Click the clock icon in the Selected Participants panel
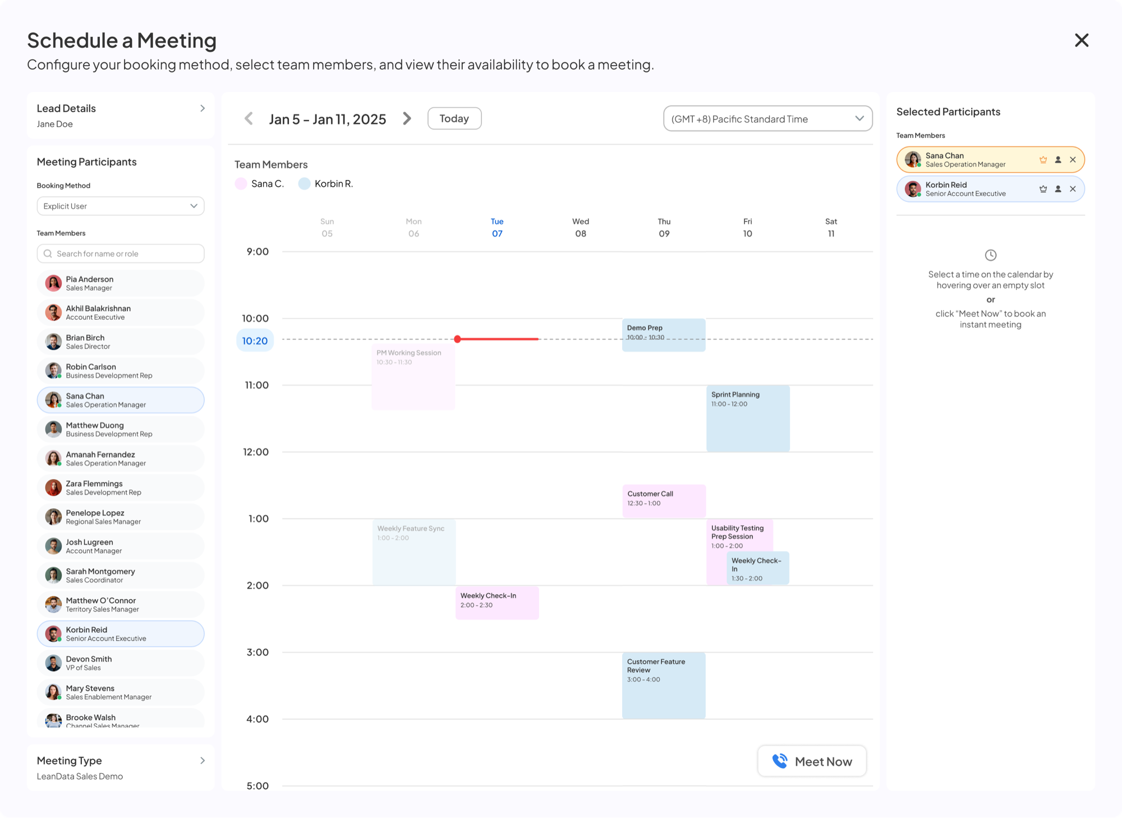The image size is (1122, 818). 991,255
